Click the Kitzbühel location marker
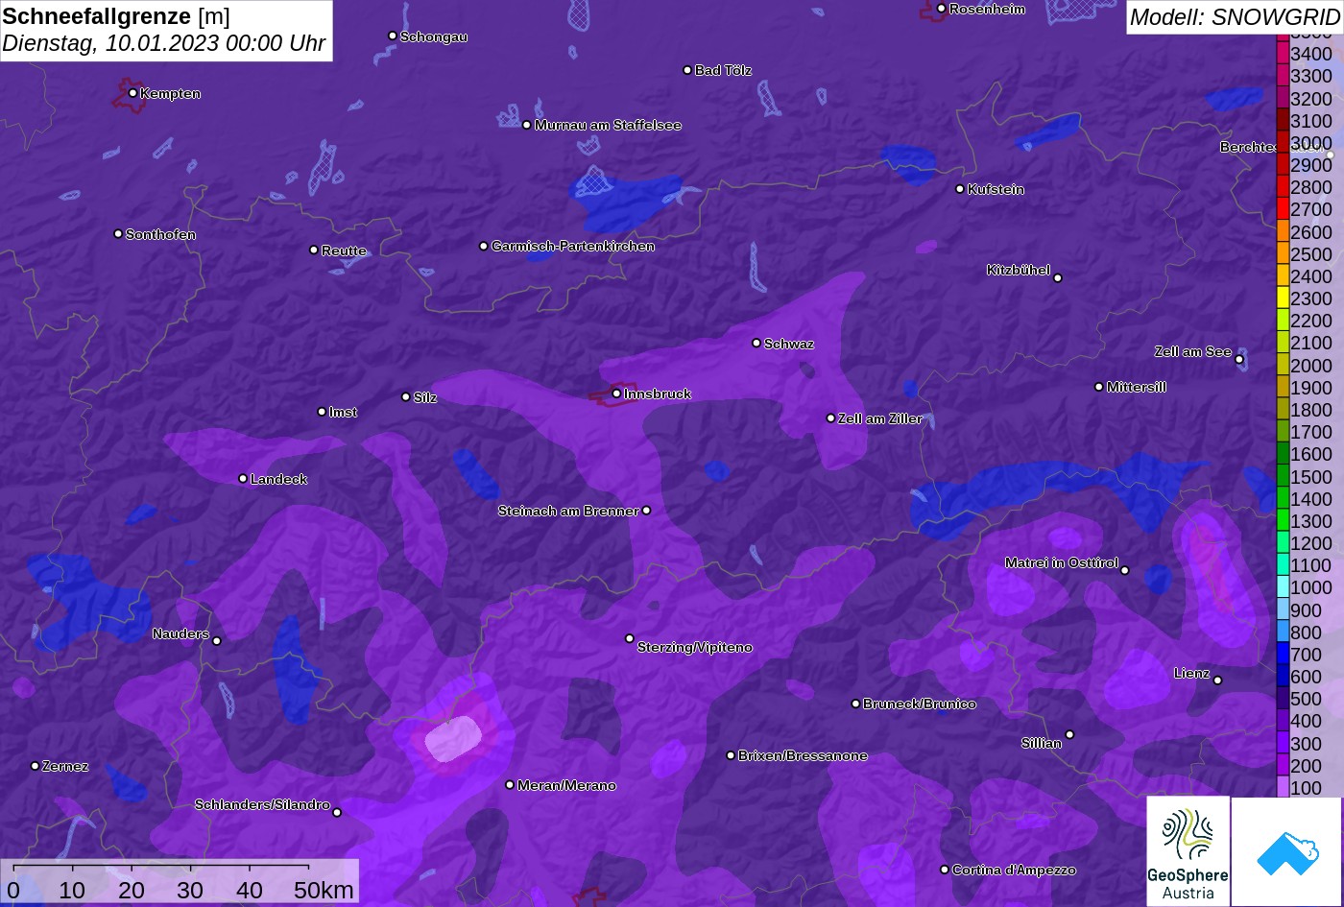The image size is (1344, 907). coord(1058,278)
